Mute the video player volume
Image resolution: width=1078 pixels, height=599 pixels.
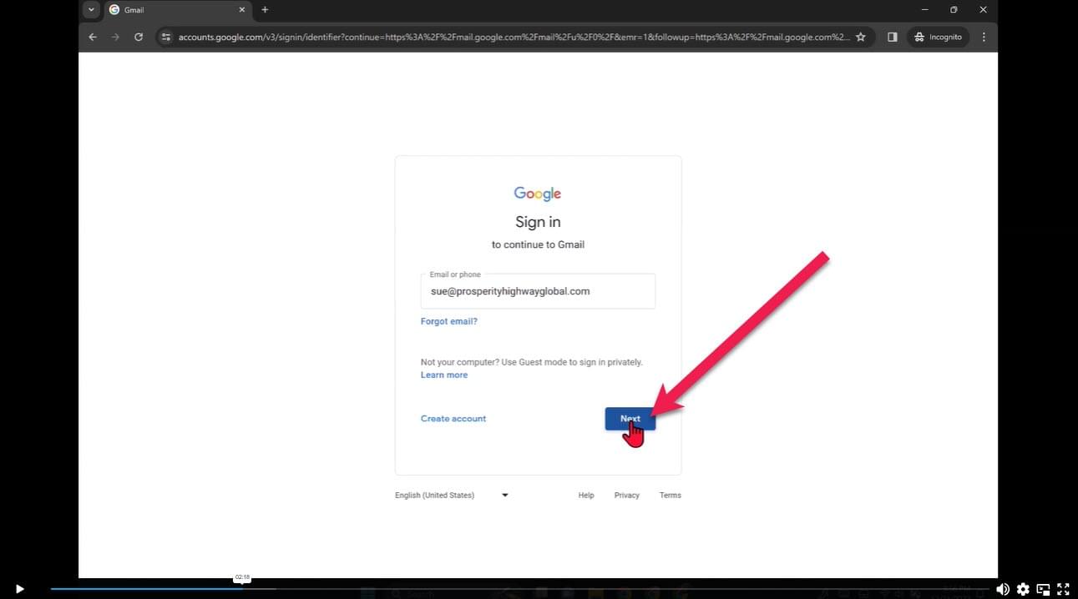pos(1002,589)
